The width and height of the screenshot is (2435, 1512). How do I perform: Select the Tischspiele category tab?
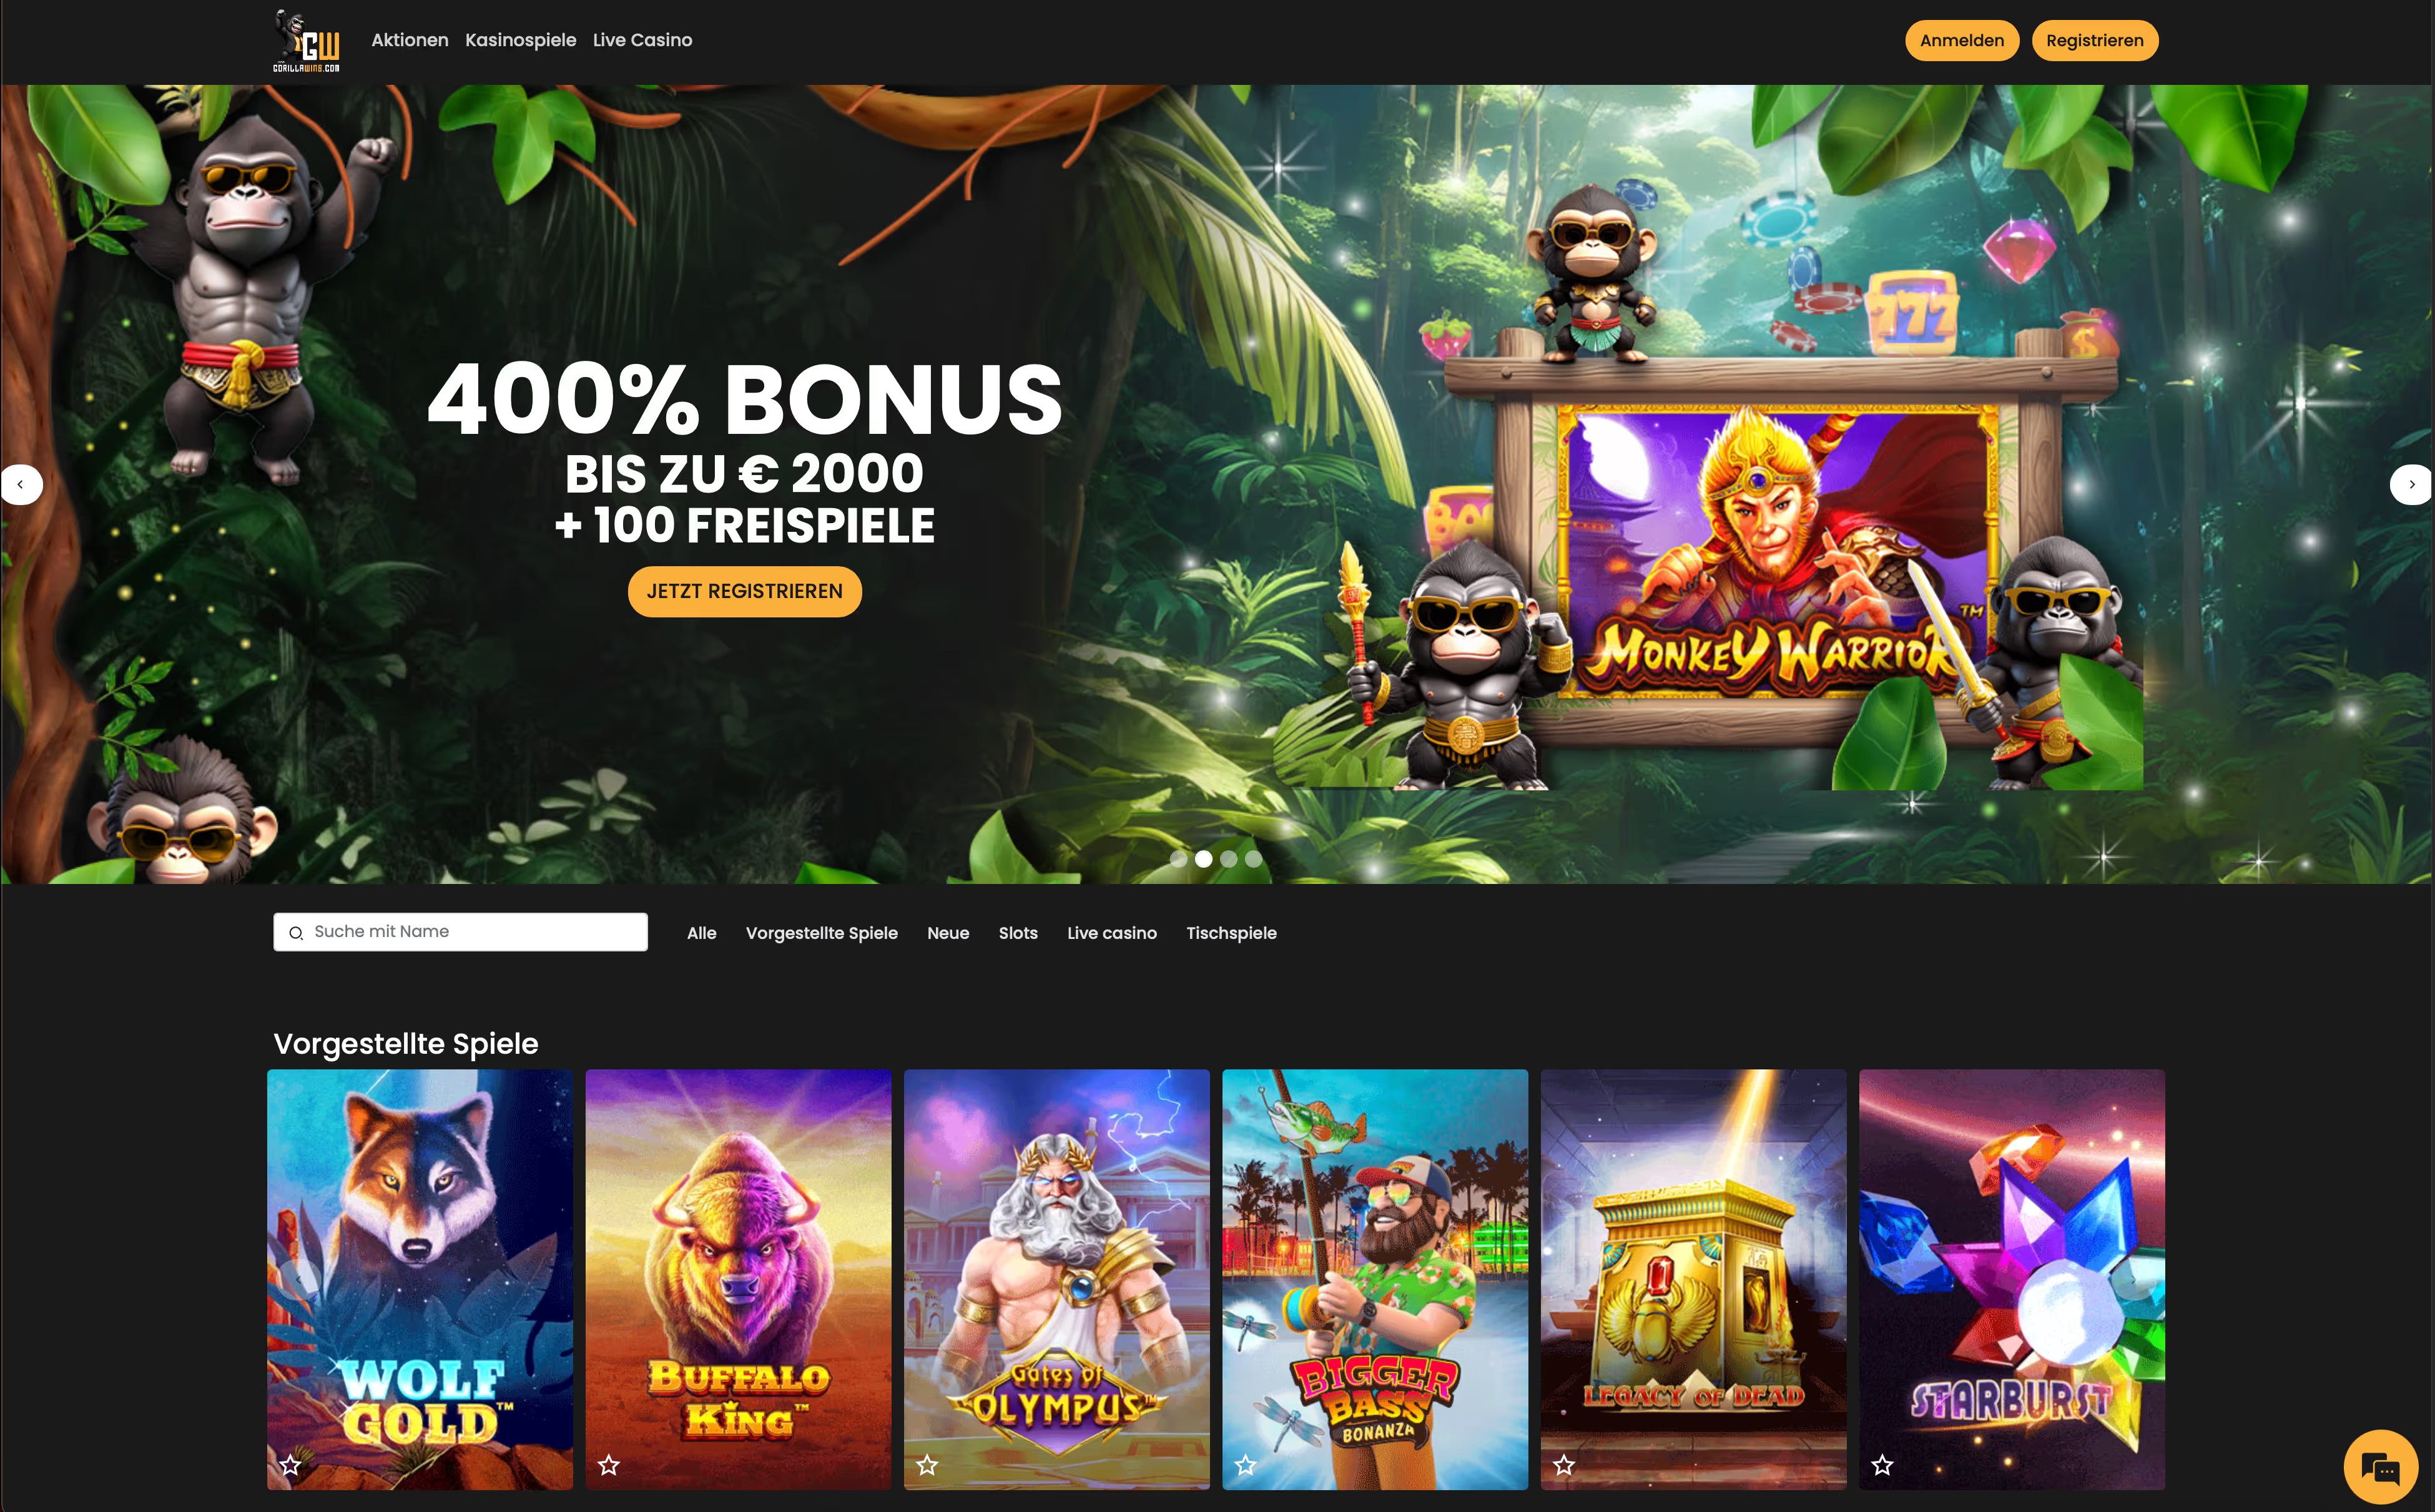[x=1231, y=933]
